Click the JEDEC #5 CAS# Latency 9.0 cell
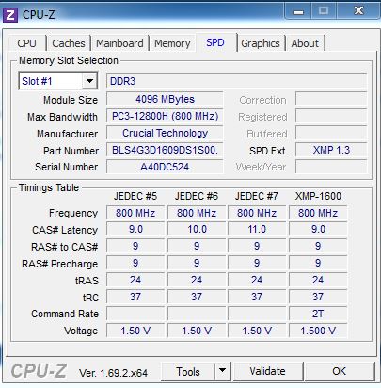The image size is (381, 388). point(135,229)
